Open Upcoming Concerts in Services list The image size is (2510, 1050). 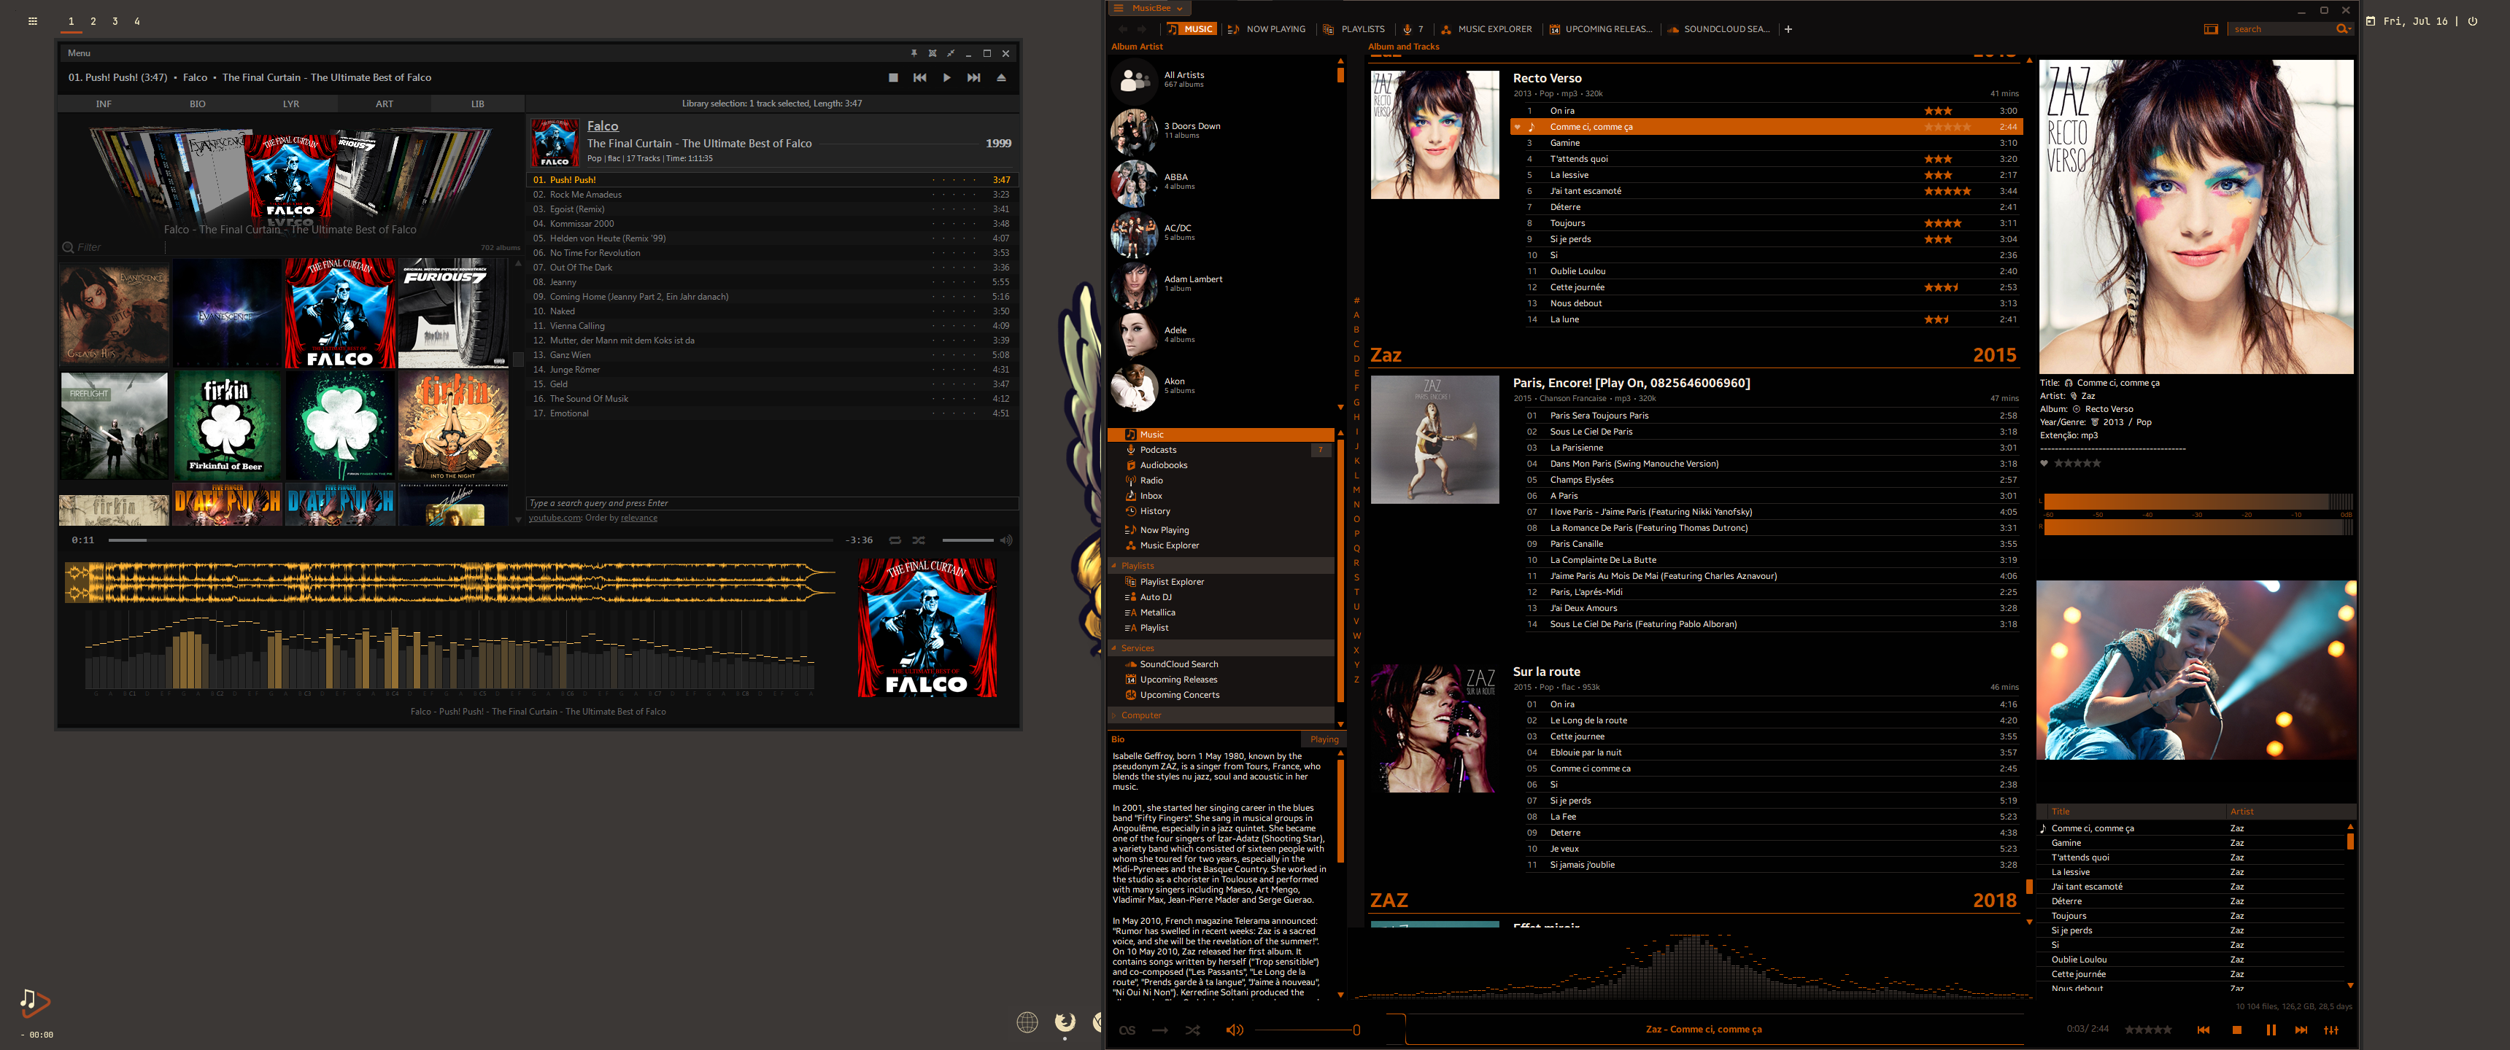(x=1179, y=694)
